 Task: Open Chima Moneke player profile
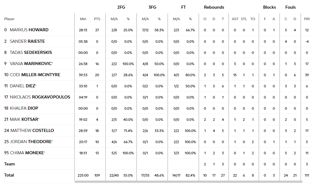pos(27,153)
